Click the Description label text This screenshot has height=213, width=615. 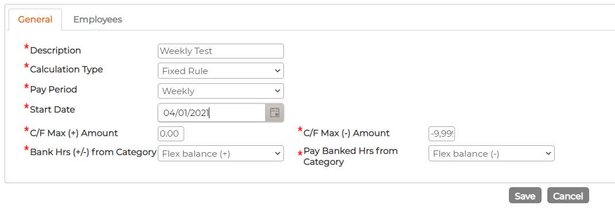pos(55,50)
